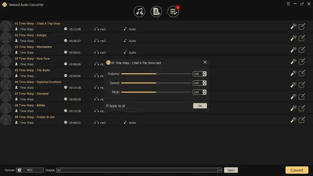Viewport: 313px width, 176px height.
Task: Open tag editor for 03 Mixmaestro
Action: point(302,50)
